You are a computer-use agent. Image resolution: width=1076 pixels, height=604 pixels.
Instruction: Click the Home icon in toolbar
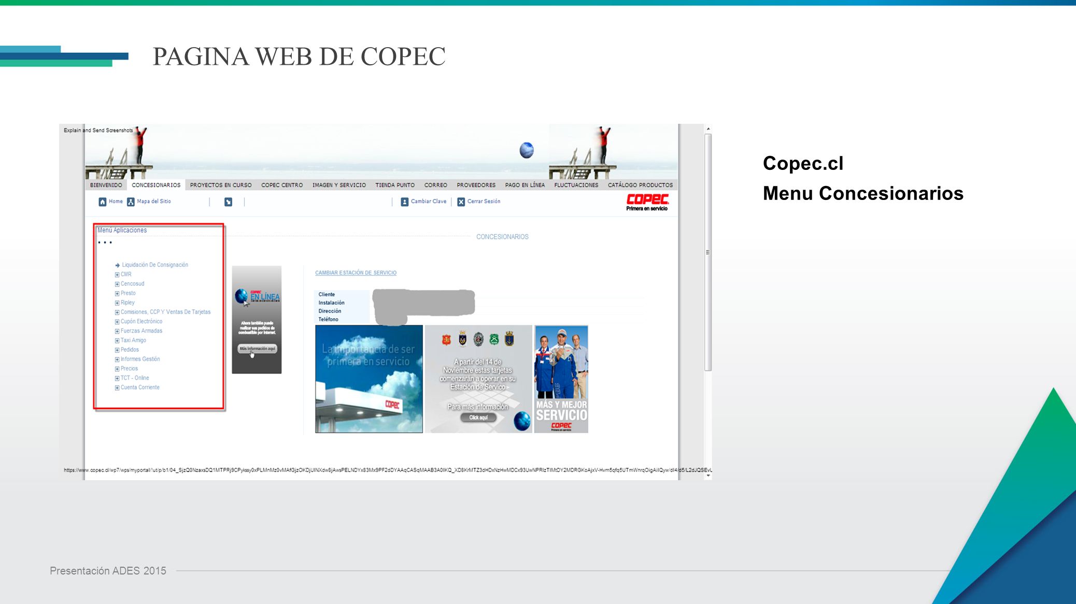[x=103, y=202]
